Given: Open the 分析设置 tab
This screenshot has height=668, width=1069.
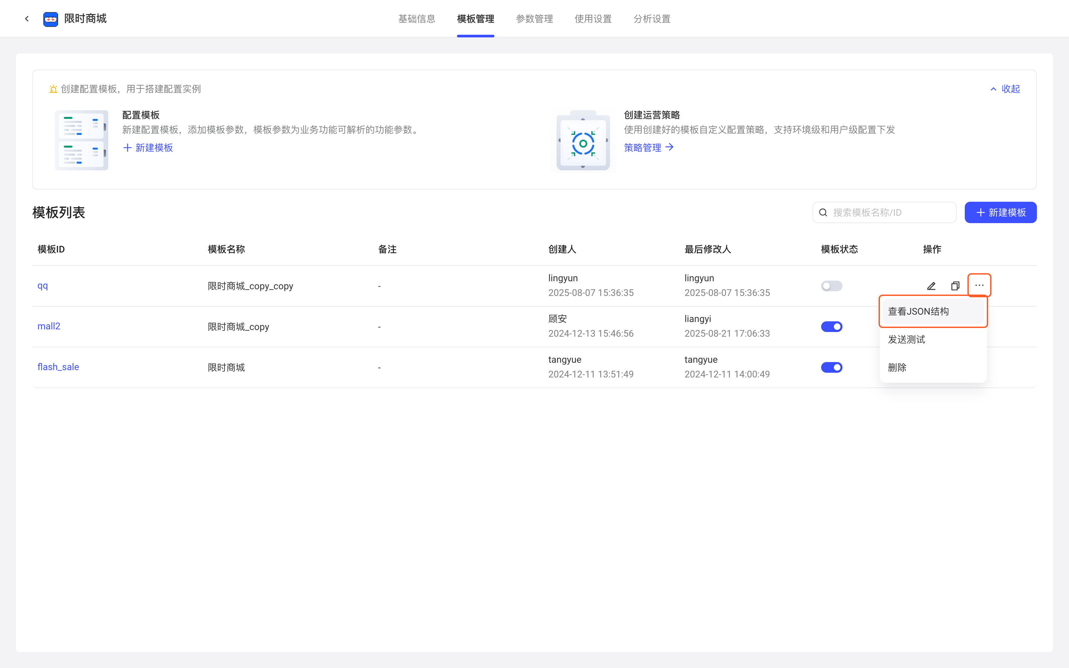Looking at the screenshot, I should click(651, 19).
